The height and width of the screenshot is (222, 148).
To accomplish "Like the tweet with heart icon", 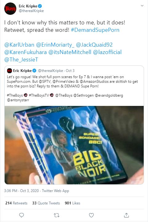I will [x=91, y=215].
